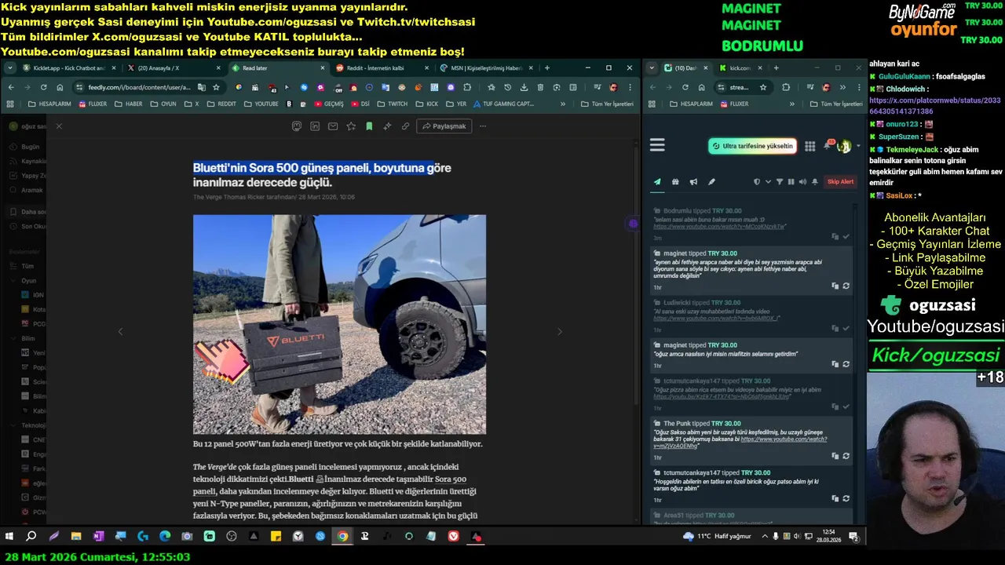
Task: Open the Windows Start menu
Action: [x=9, y=536]
